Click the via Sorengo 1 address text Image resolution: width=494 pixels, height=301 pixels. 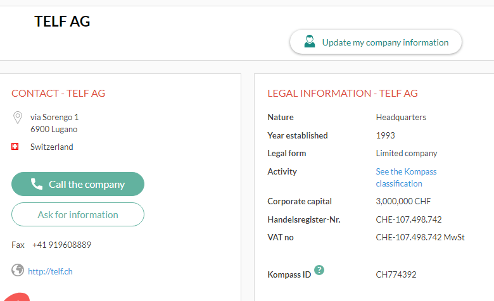(54, 118)
